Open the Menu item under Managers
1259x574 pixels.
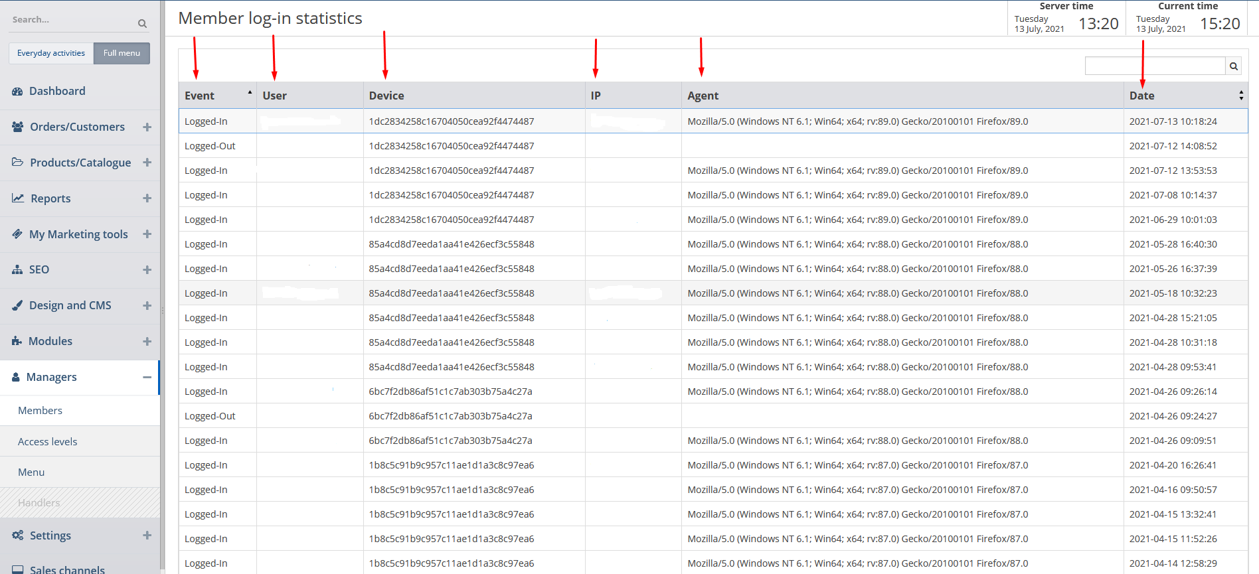pyautogui.click(x=31, y=472)
